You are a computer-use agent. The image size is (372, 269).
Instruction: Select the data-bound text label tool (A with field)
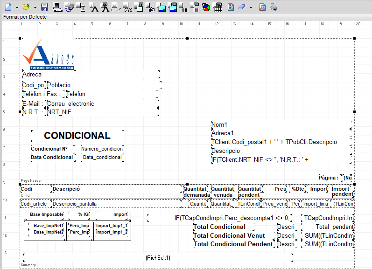(105, 7)
